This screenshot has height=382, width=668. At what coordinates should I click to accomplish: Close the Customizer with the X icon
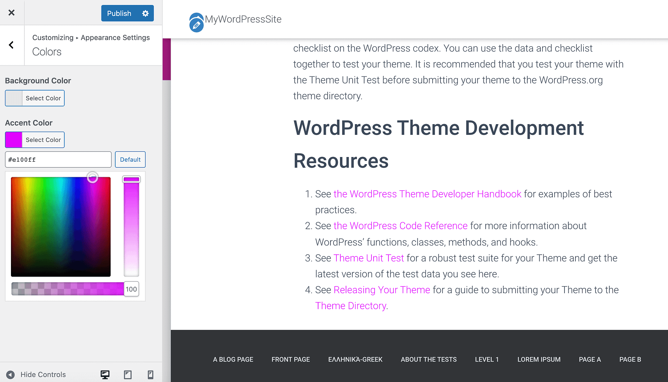coord(12,12)
